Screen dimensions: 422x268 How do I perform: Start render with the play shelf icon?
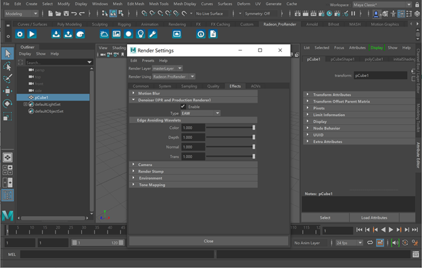pyautogui.click(x=32, y=34)
